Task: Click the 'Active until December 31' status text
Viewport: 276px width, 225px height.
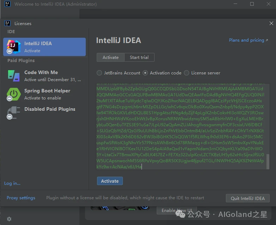Action: click(53, 80)
